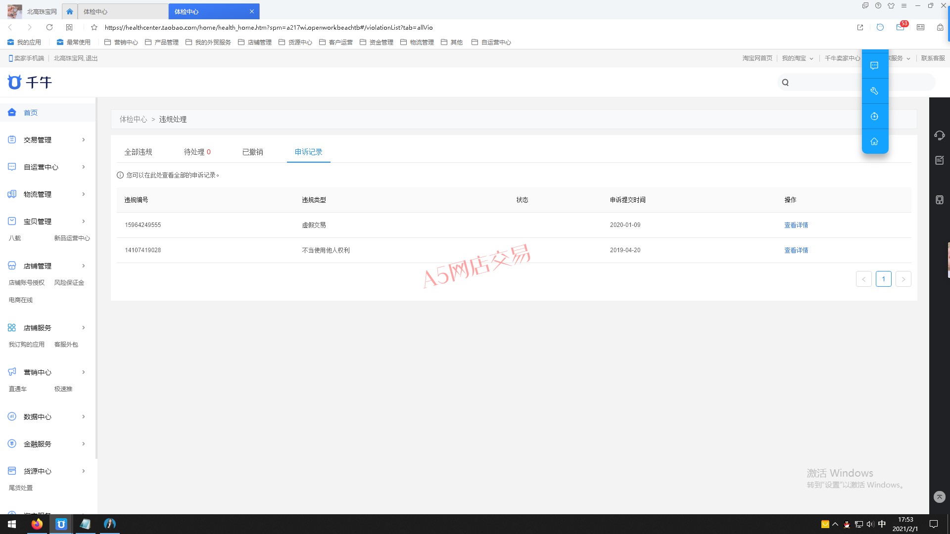Expand 自运营中心 sidebar section
The width and height of the screenshot is (950, 534).
coord(47,167)
